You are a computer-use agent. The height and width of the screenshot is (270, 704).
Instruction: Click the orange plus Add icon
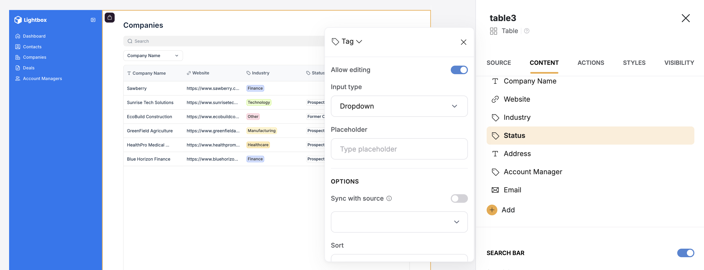point(492,210)
